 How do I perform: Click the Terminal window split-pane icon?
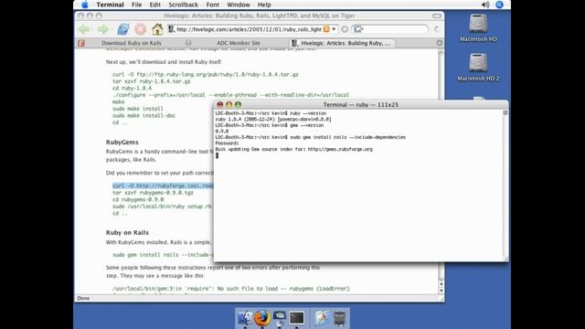click(505, 112)
